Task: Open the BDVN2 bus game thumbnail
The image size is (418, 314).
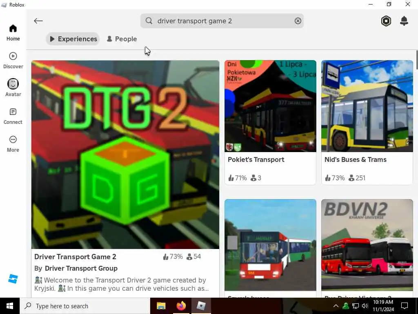Action: 367,245
